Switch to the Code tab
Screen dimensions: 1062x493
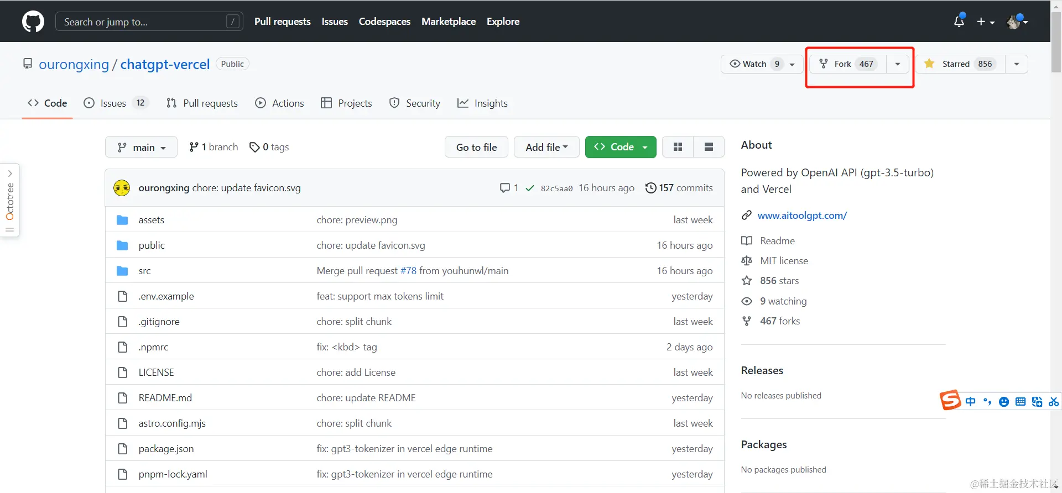click(x=48, y=103)
